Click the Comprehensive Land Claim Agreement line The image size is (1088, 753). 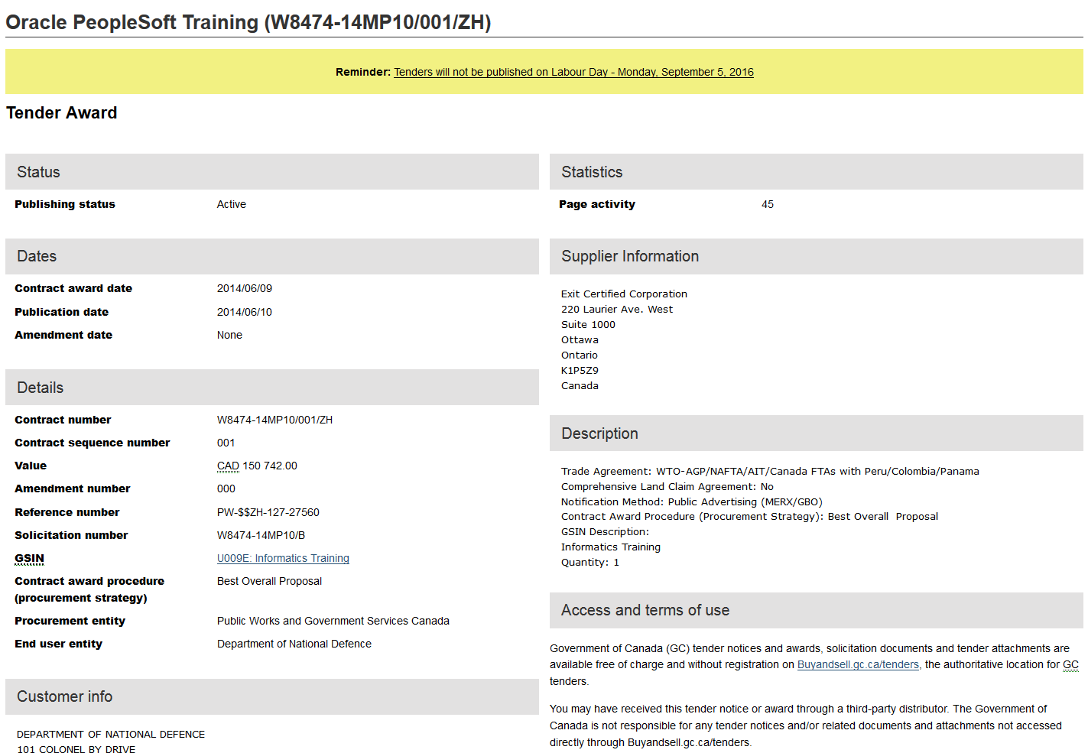667,486
